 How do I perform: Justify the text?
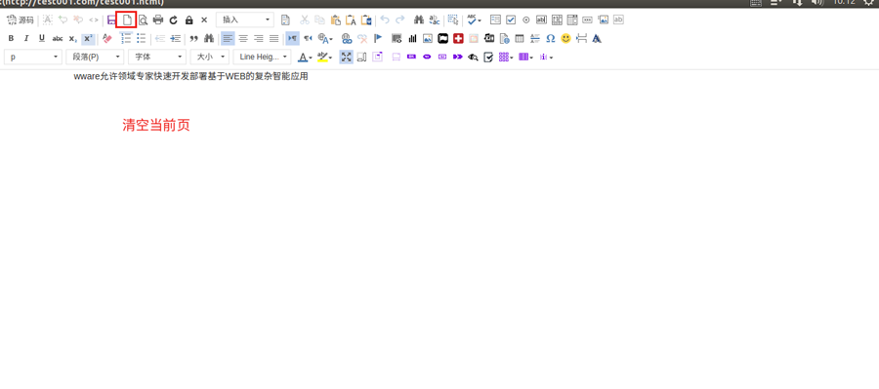coord(273,39)
